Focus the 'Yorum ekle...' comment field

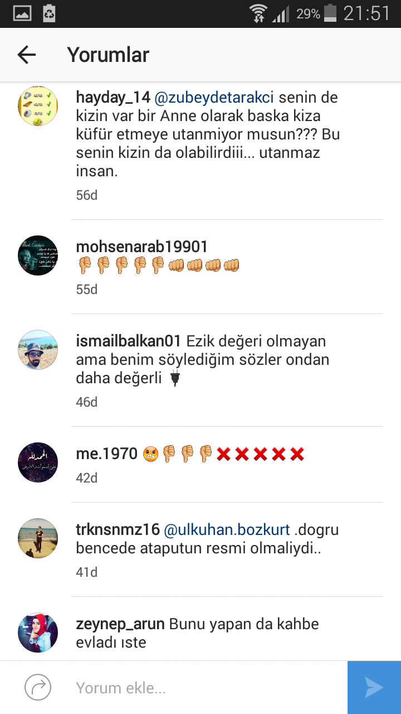pos(206,688)
